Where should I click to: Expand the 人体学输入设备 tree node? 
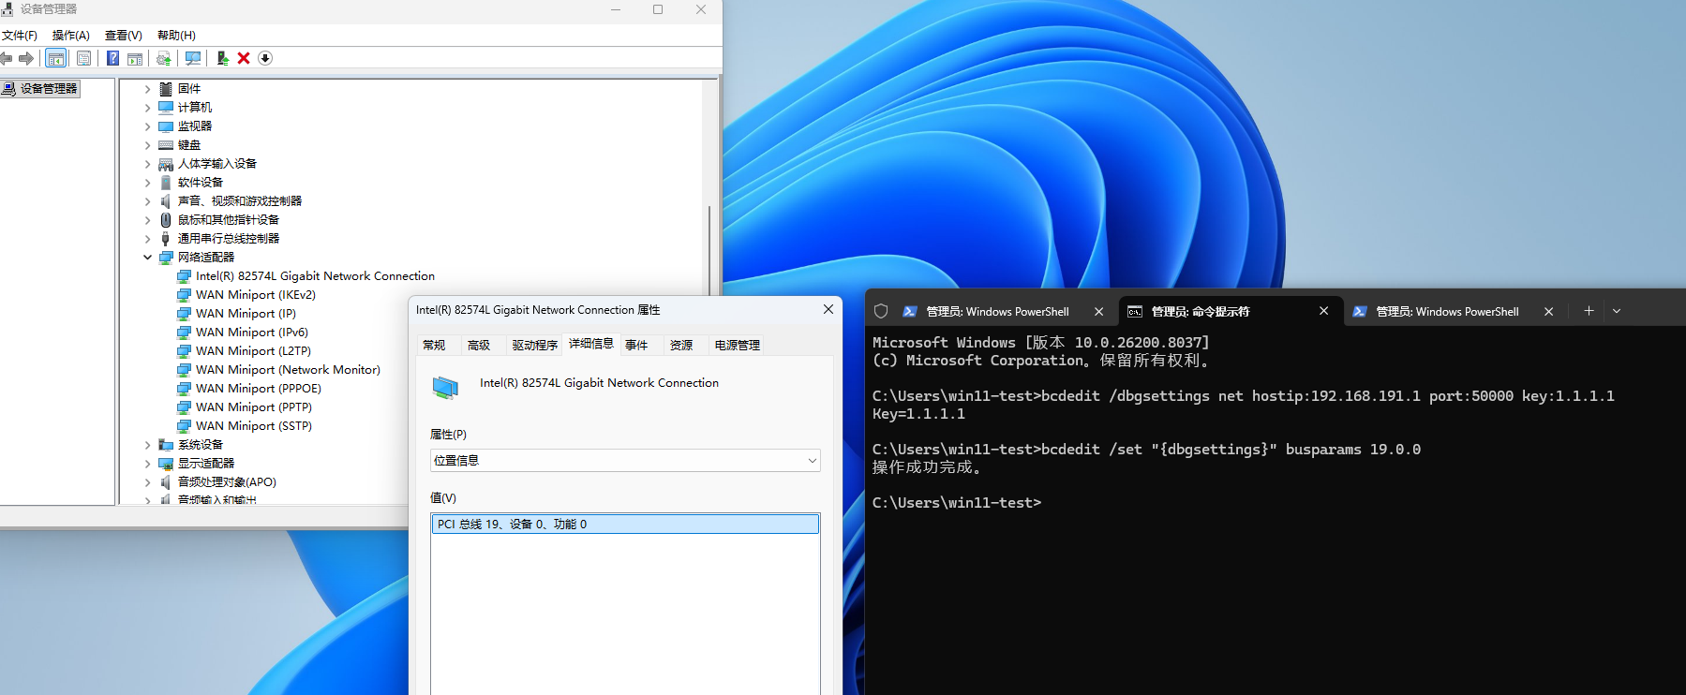147,164
